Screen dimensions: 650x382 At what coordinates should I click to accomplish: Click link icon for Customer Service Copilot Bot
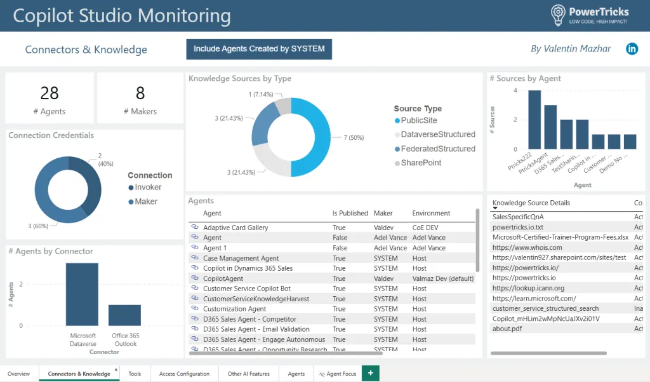tap(194, 288)
